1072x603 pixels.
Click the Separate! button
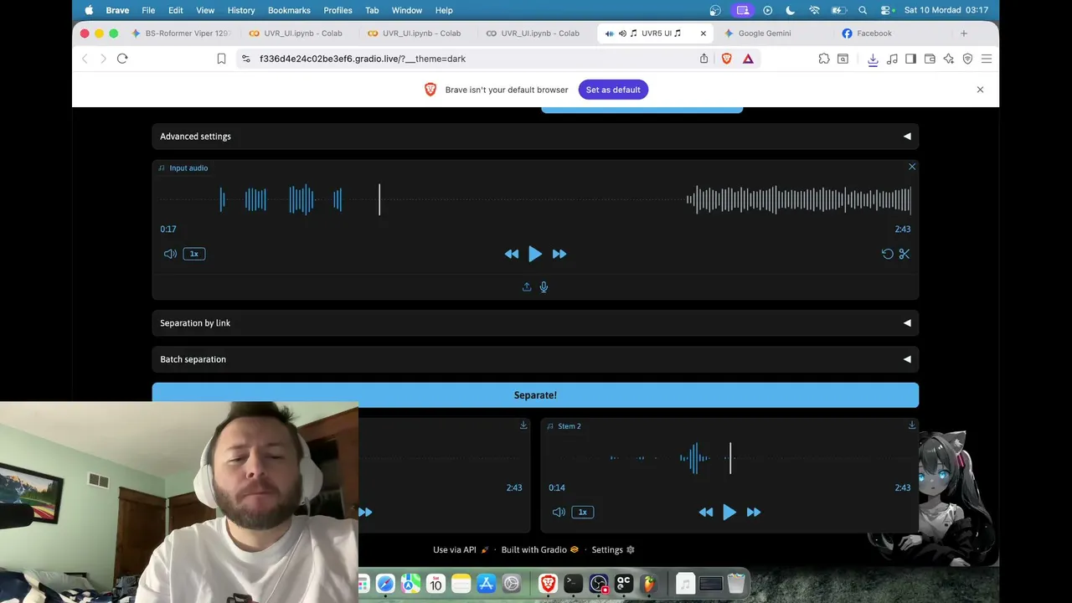(x=535, y=395)
